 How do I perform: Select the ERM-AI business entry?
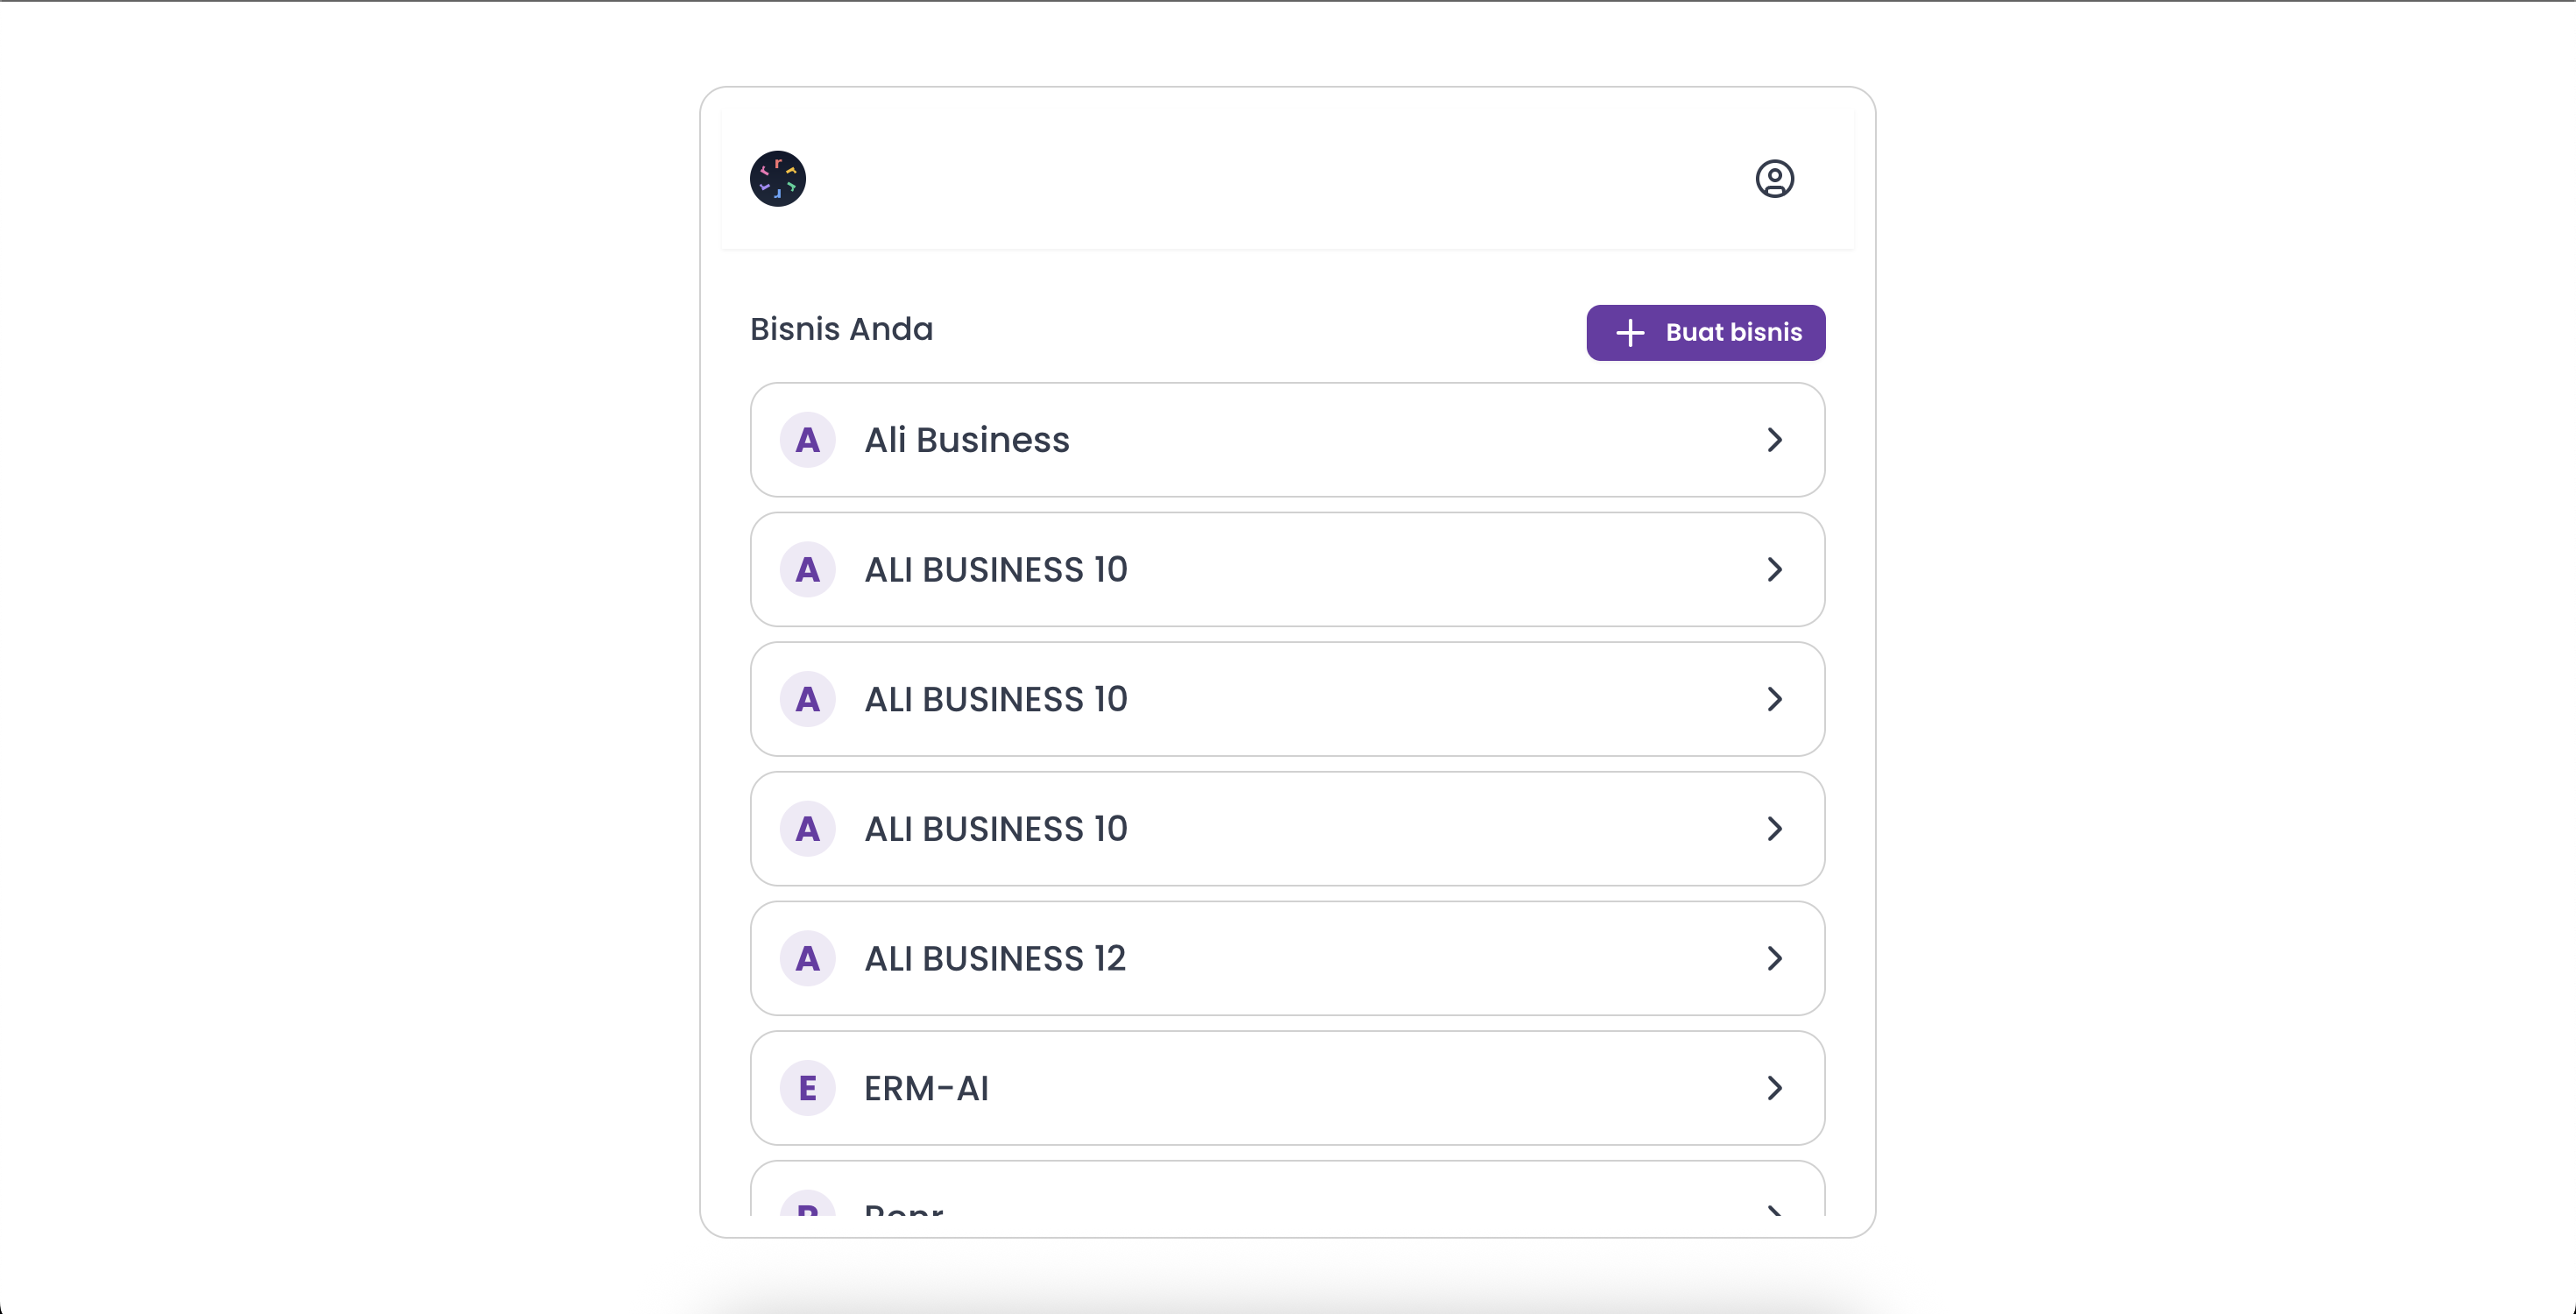(1288, 1088)
